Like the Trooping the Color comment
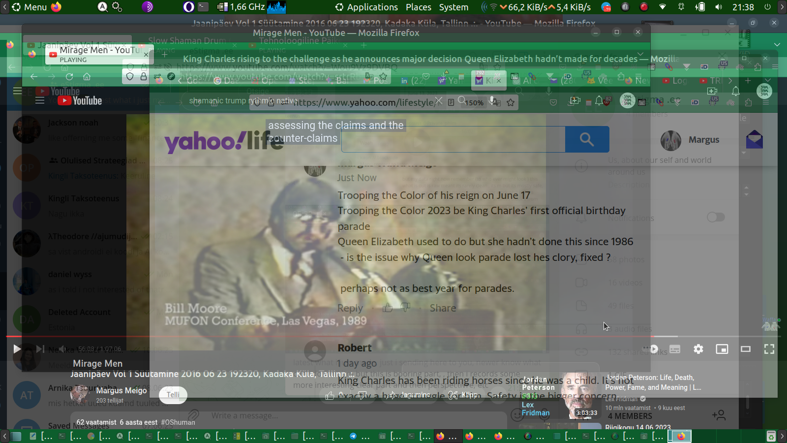 [388, 308]
